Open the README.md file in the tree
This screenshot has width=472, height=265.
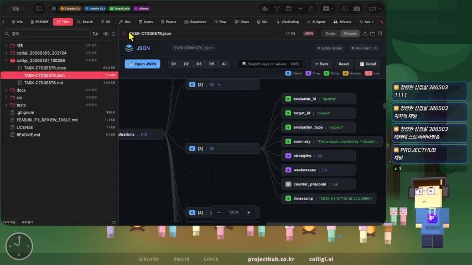[28, 135]
